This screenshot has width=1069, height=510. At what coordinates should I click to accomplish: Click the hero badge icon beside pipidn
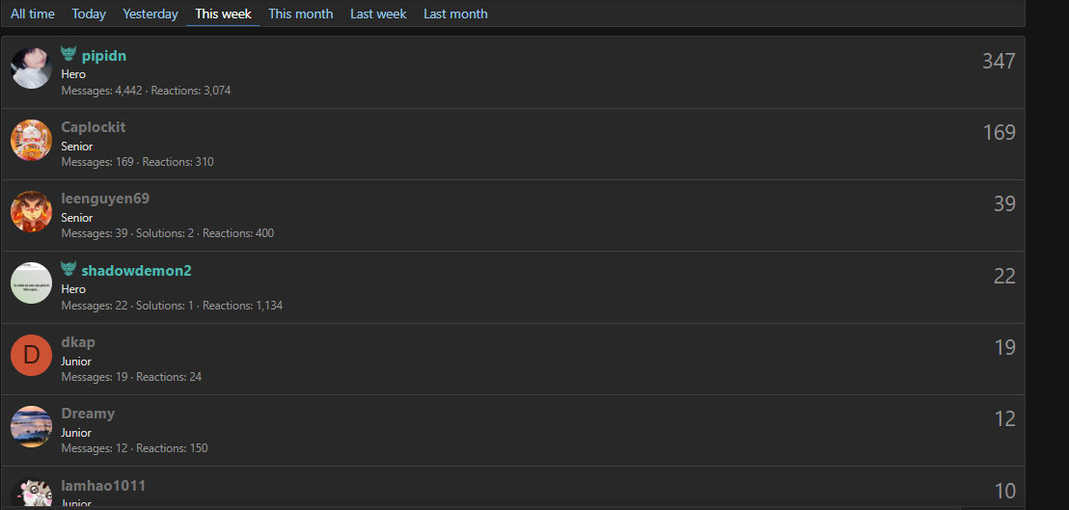pyautogui.click(x=69, y=54)
